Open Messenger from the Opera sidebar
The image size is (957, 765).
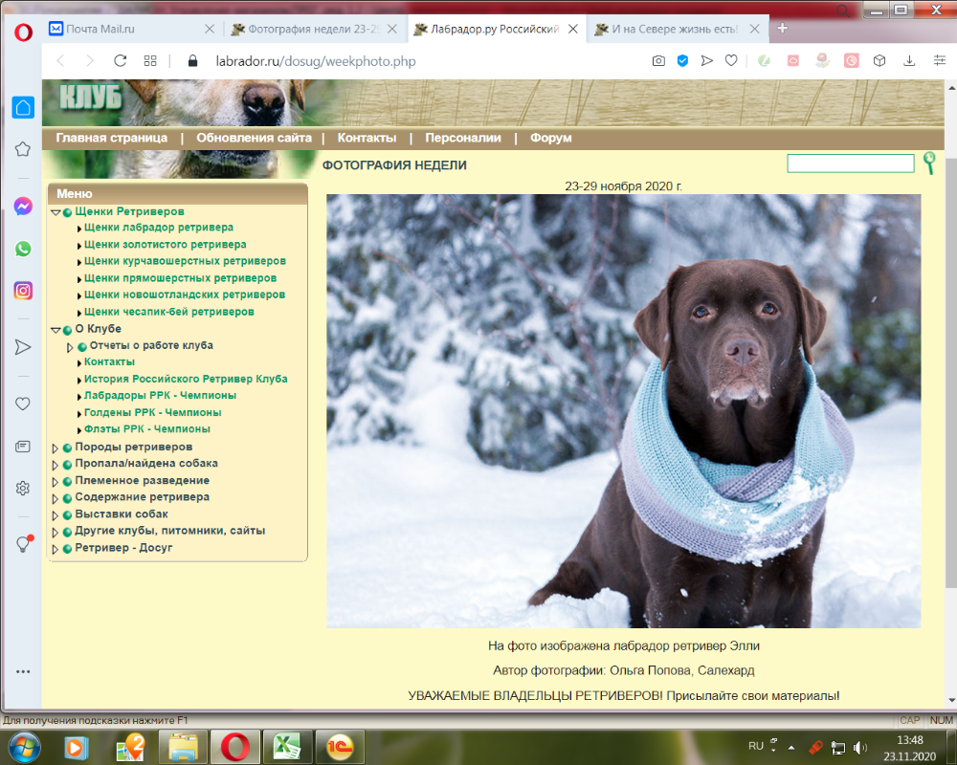[23, 206]
